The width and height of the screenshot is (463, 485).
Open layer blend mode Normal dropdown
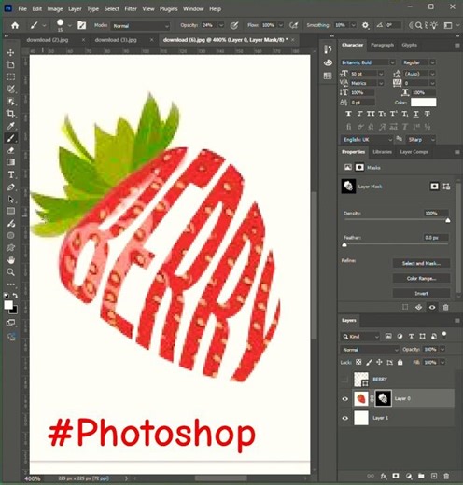pyautogui.click(x=370, y=350)
